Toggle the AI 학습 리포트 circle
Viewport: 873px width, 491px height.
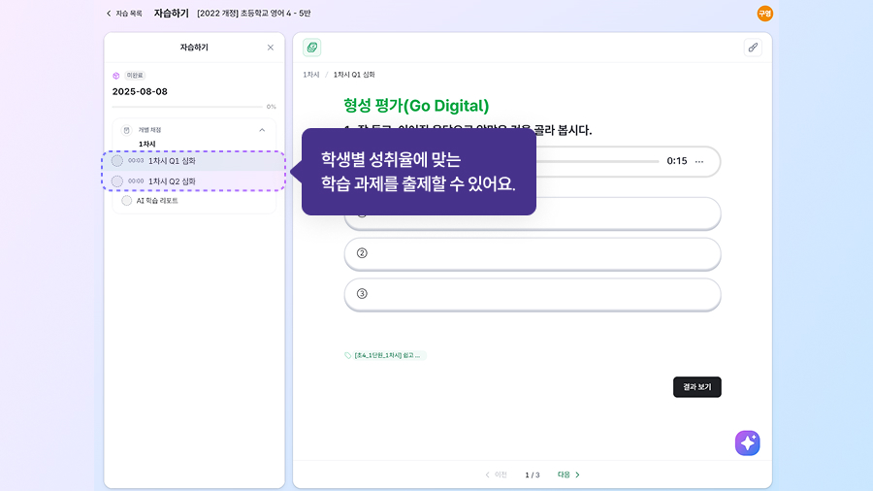point(127,201)
